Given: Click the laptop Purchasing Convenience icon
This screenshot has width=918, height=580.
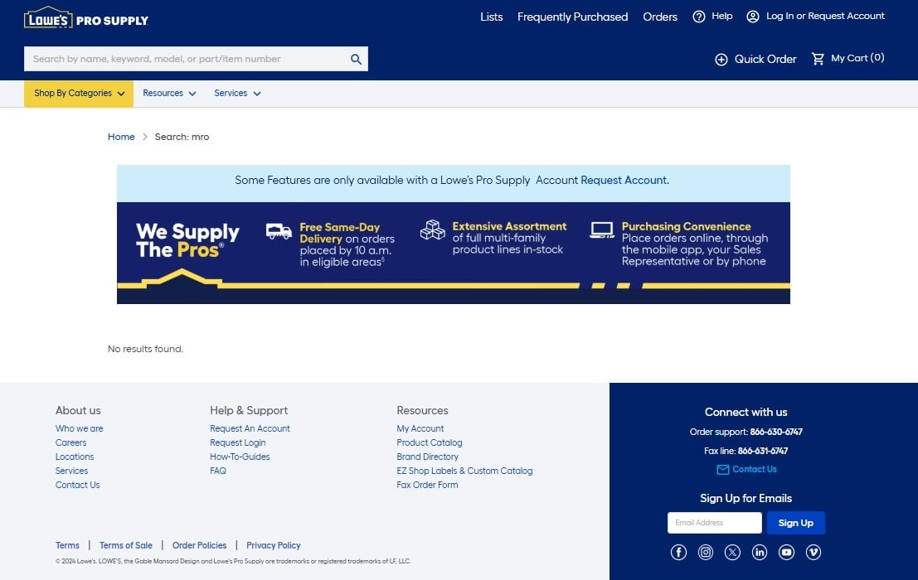Looking at the screenshot, I should click(x=602, y=230).
